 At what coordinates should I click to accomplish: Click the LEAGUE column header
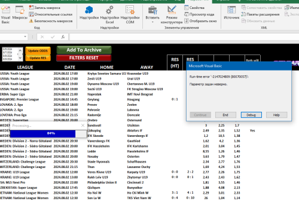pyautogui.click(x=25, y=68)
